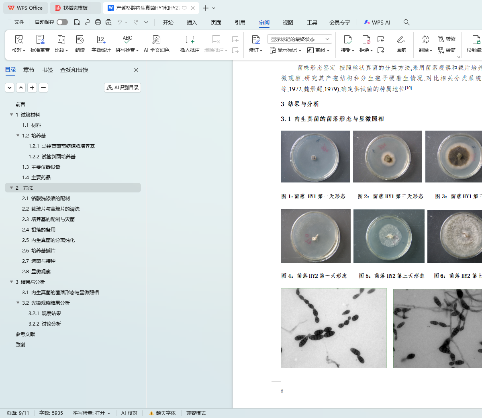Convert text with 转繁
482x418 pixels.
[x=446, y=39]
